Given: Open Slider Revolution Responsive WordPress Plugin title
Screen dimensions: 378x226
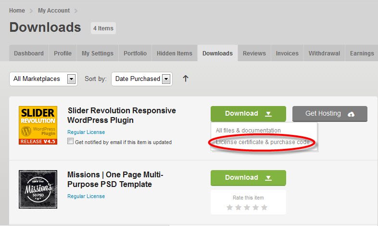Looking at the screenshot, I should tap(122, 115).
